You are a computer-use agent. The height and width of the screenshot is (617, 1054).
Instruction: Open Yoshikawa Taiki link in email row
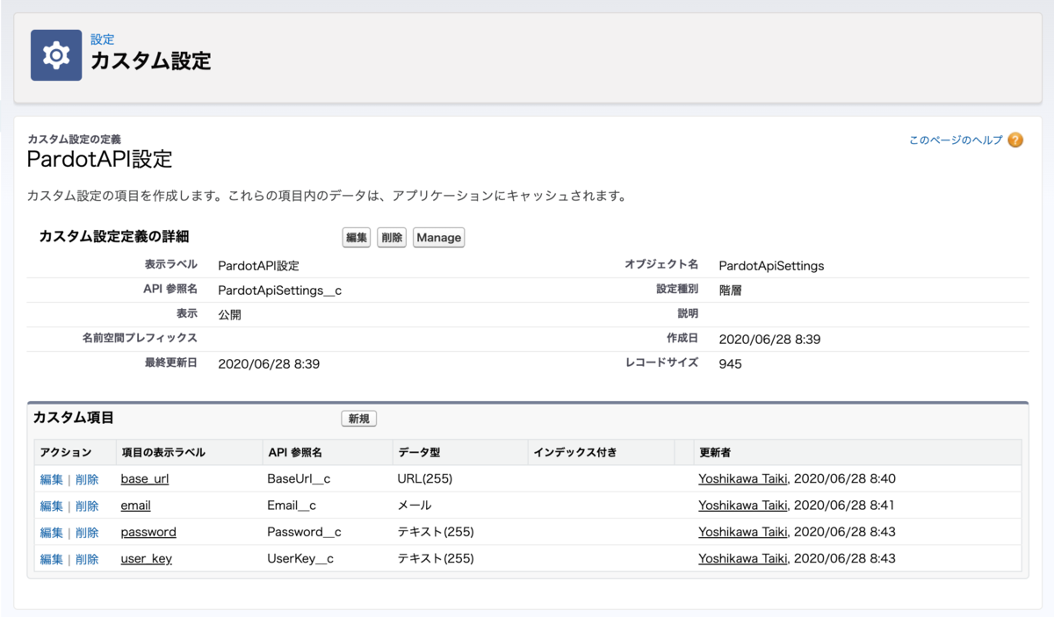[743, 506]
